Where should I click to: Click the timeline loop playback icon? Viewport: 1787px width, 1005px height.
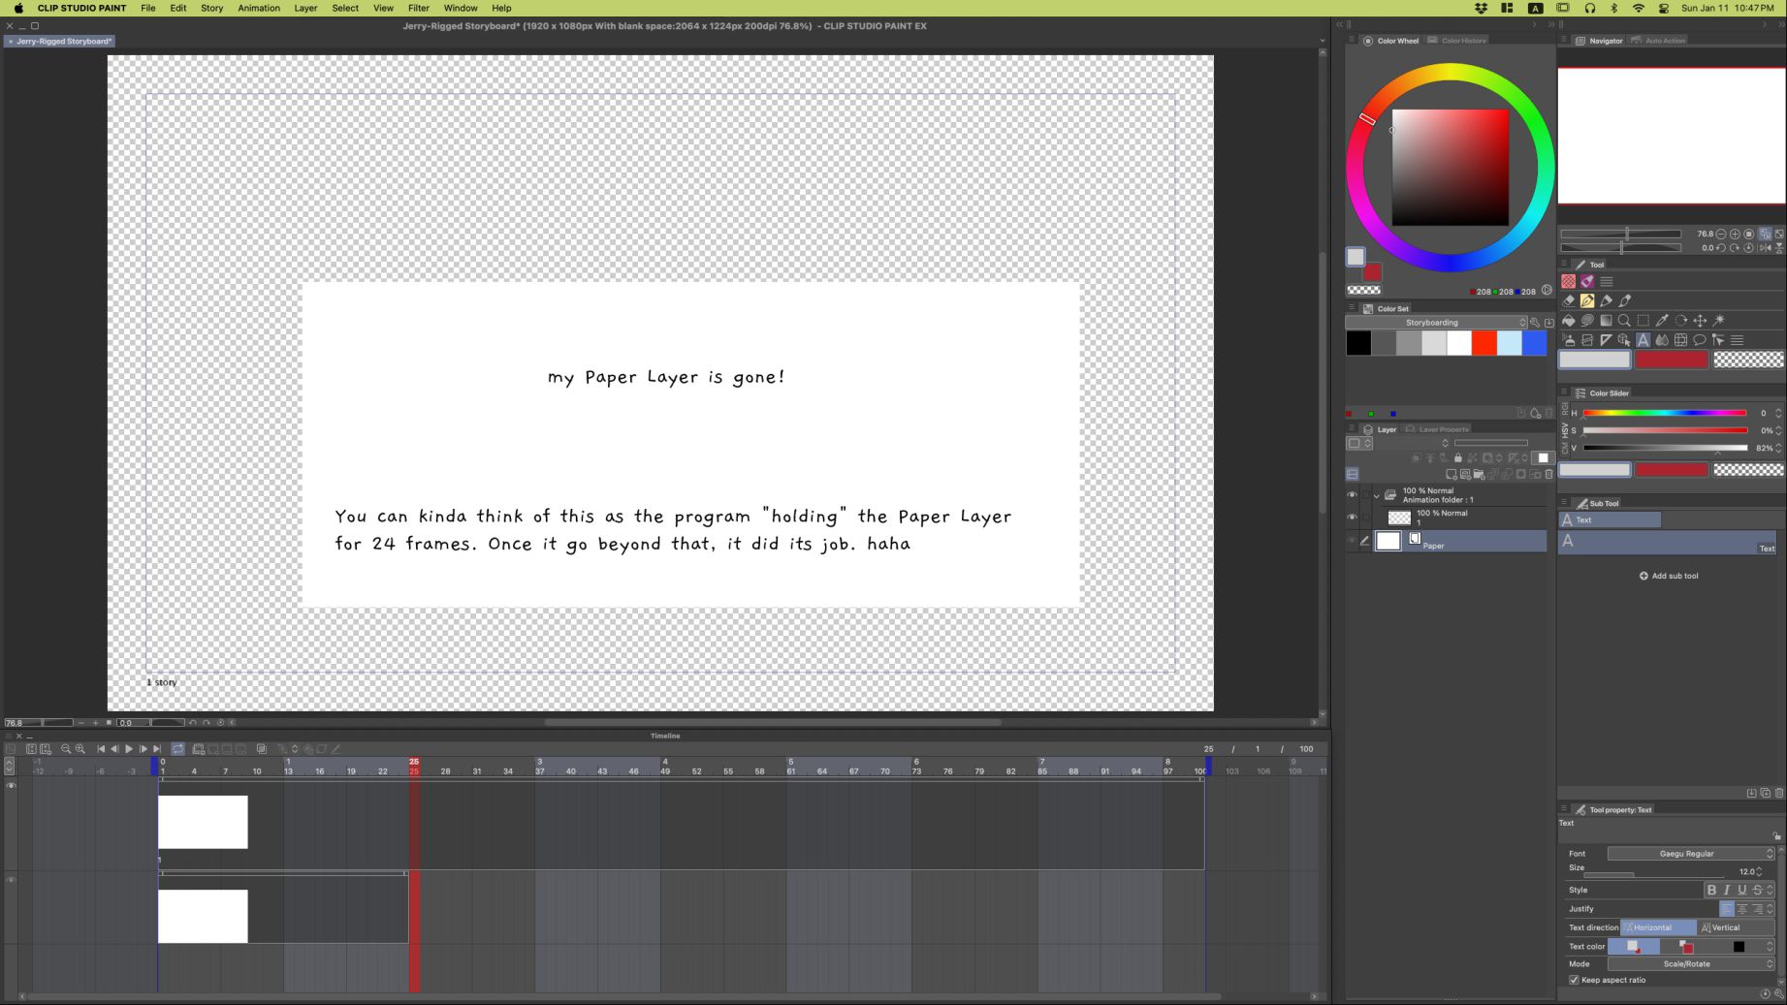point(178,749)
